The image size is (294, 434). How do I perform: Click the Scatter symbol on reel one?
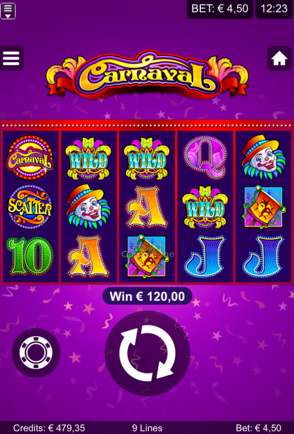tap(29, 207)
